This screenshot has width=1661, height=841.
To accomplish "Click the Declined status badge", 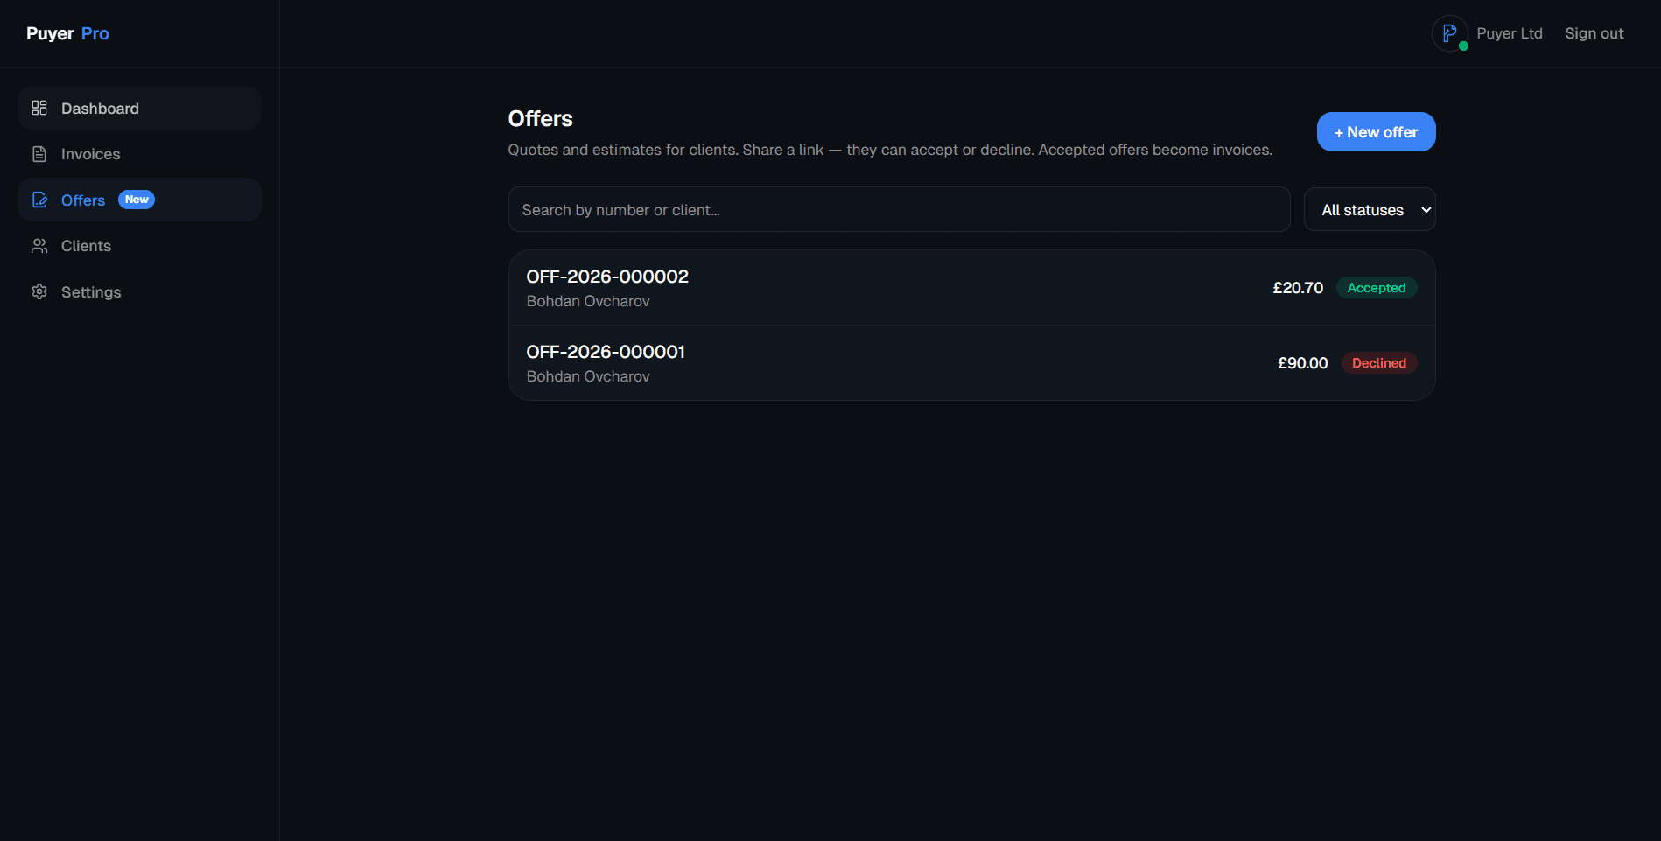I will pos(1378,363).
